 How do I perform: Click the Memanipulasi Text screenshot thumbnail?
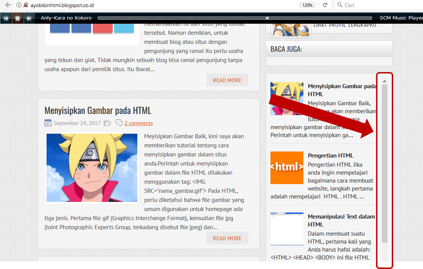(x=287, y=229)
